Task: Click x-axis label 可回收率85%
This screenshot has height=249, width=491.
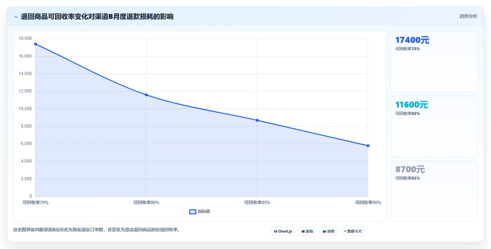Action: tap(257, 202)
